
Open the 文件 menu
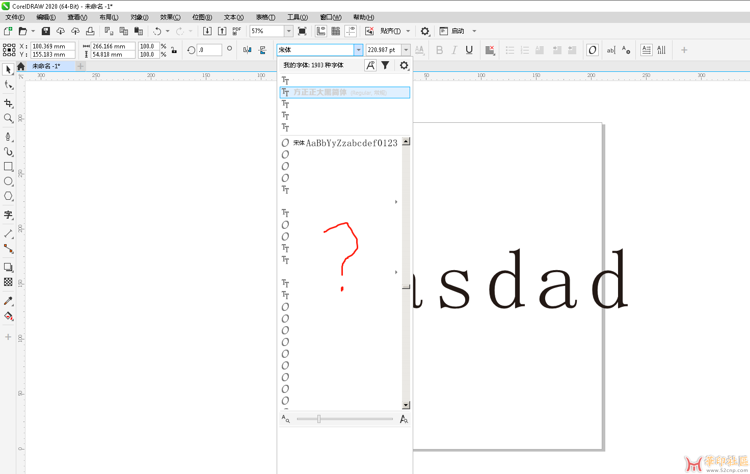15,17
